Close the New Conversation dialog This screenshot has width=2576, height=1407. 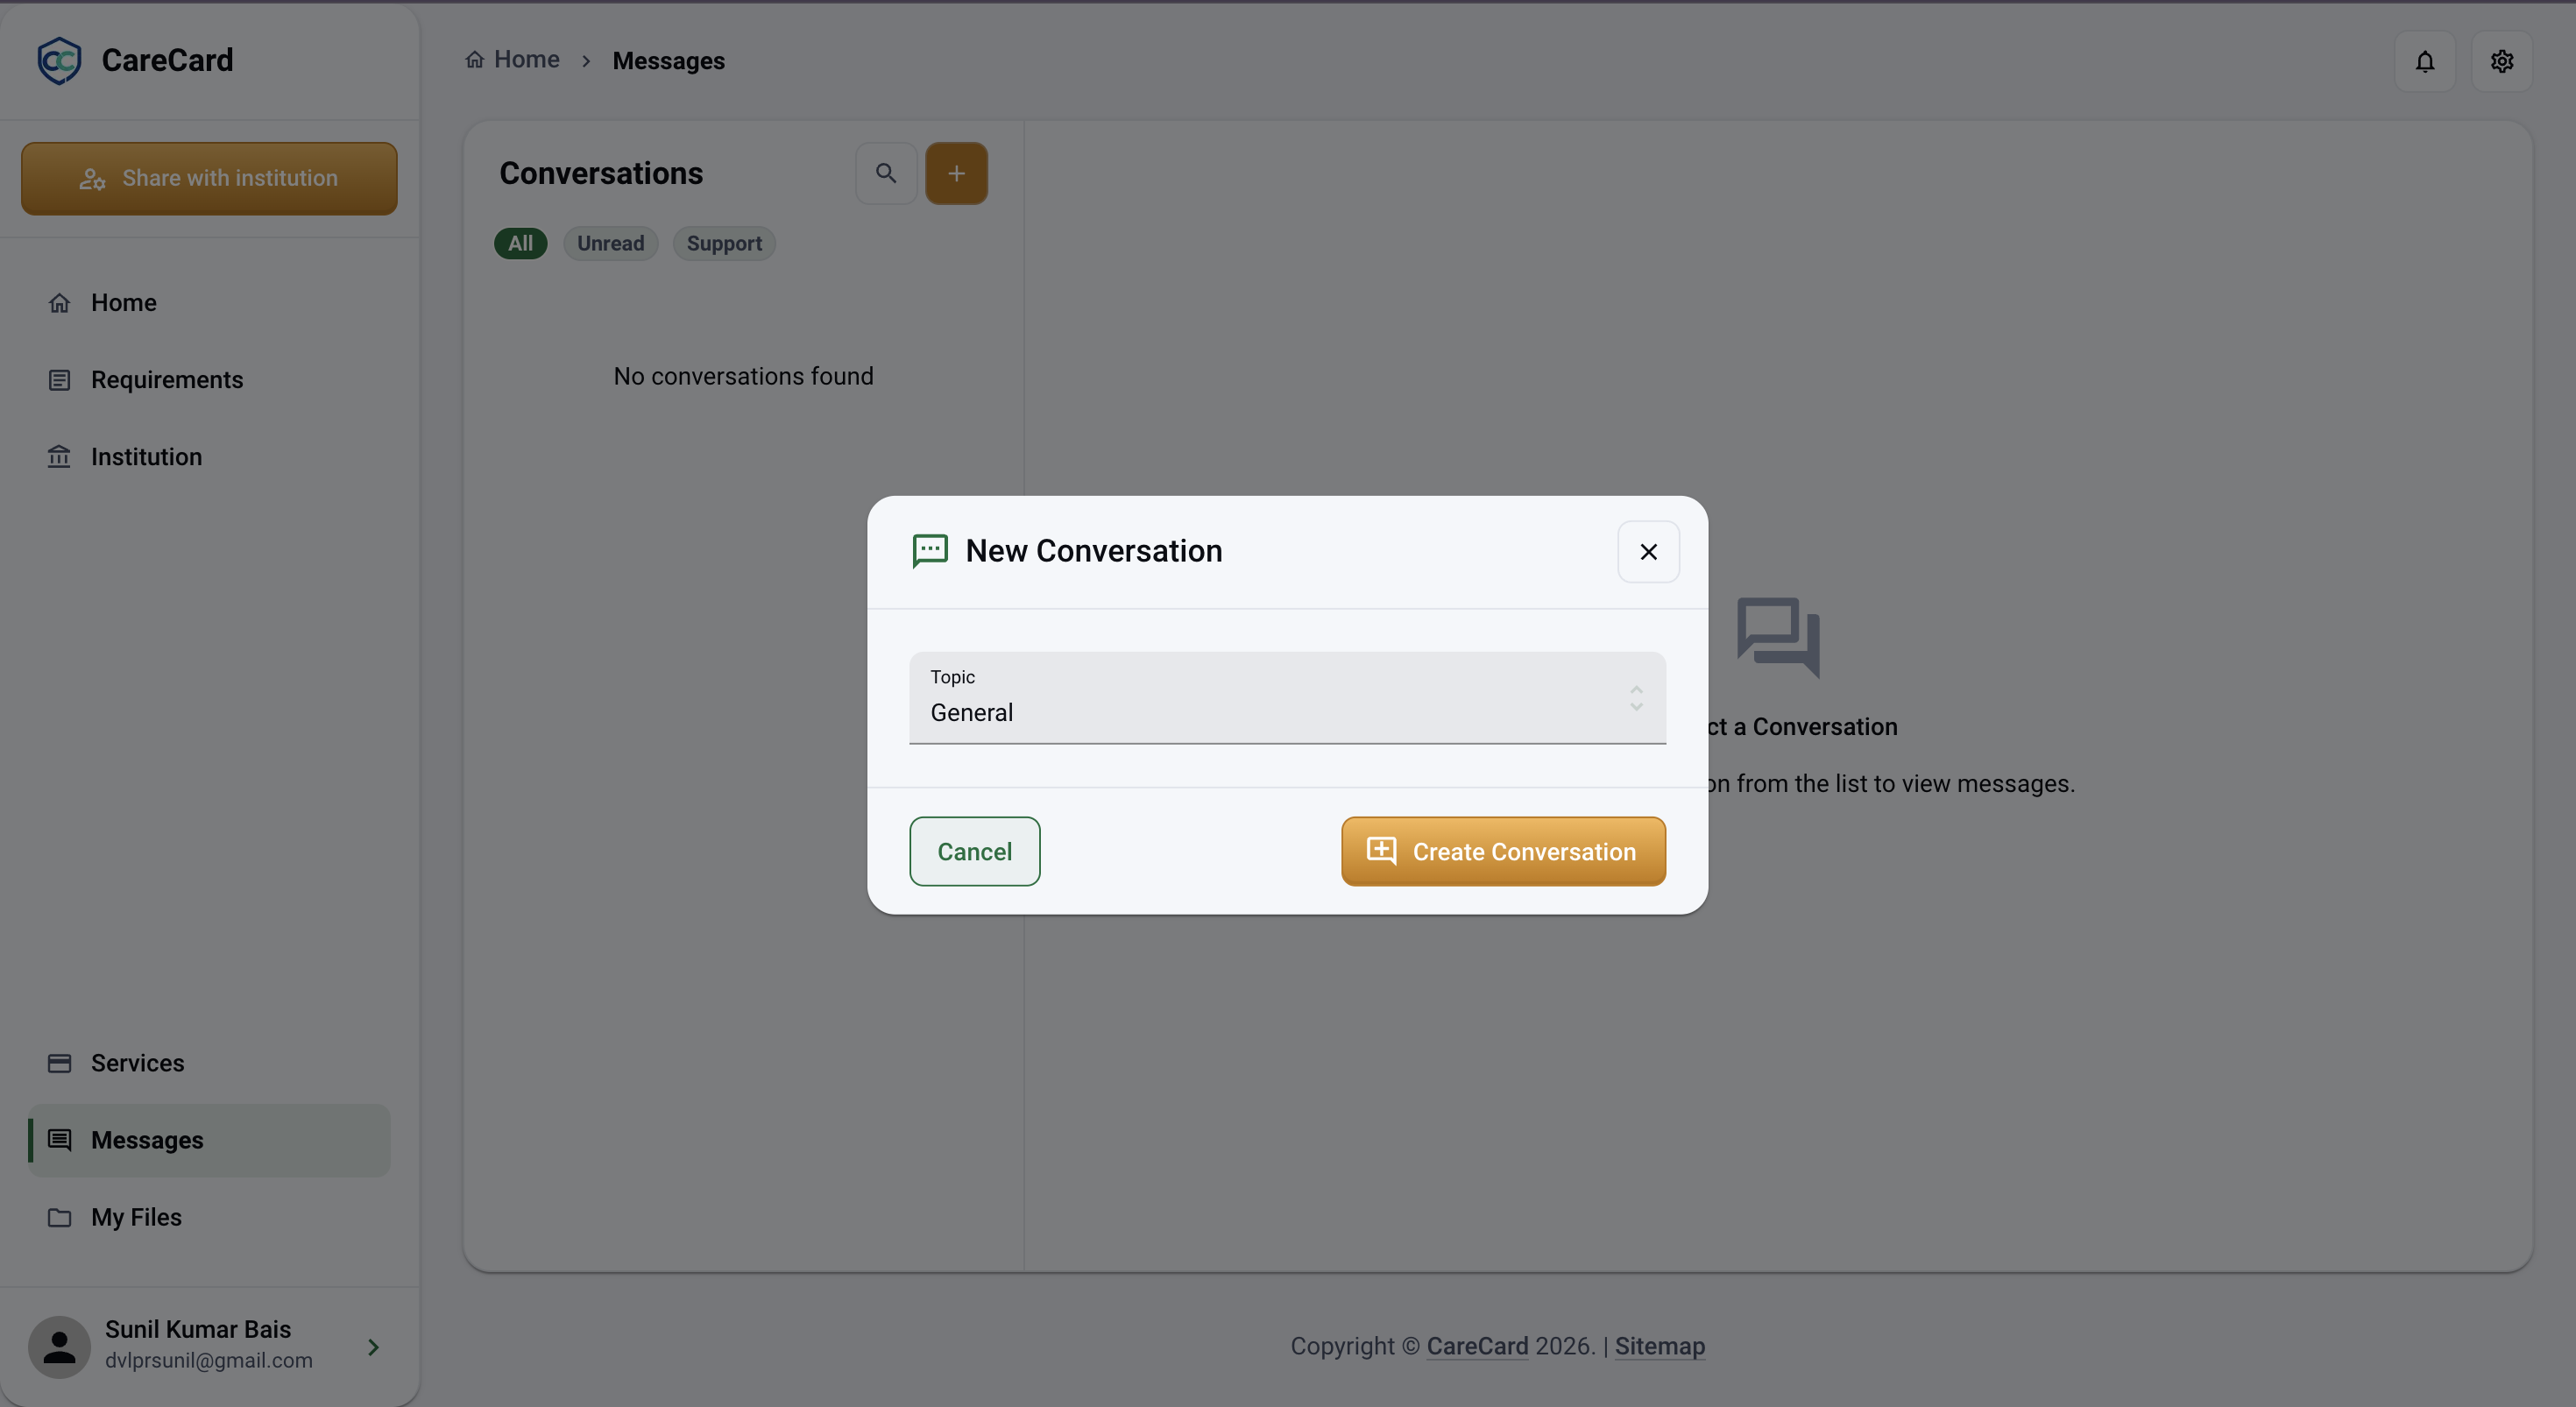tap(1648, 552)
